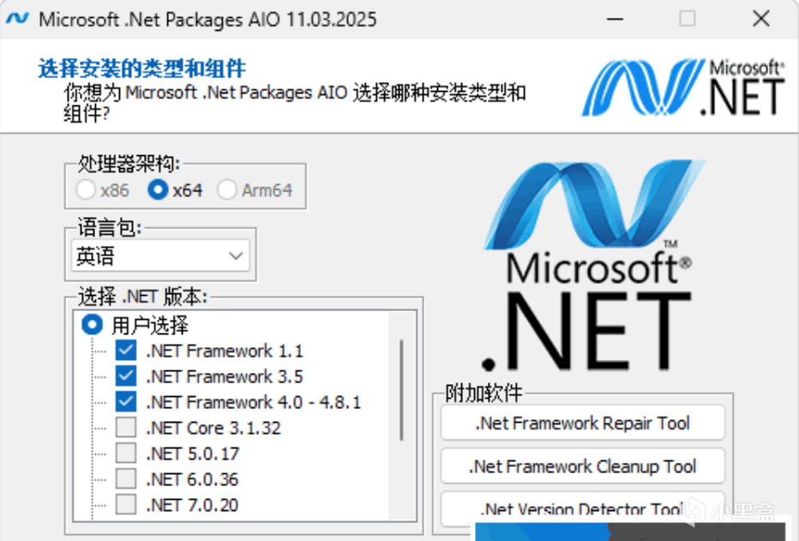799x541 pixels.
Task: Check .NET 6.0.36
Action: (126, 479)
